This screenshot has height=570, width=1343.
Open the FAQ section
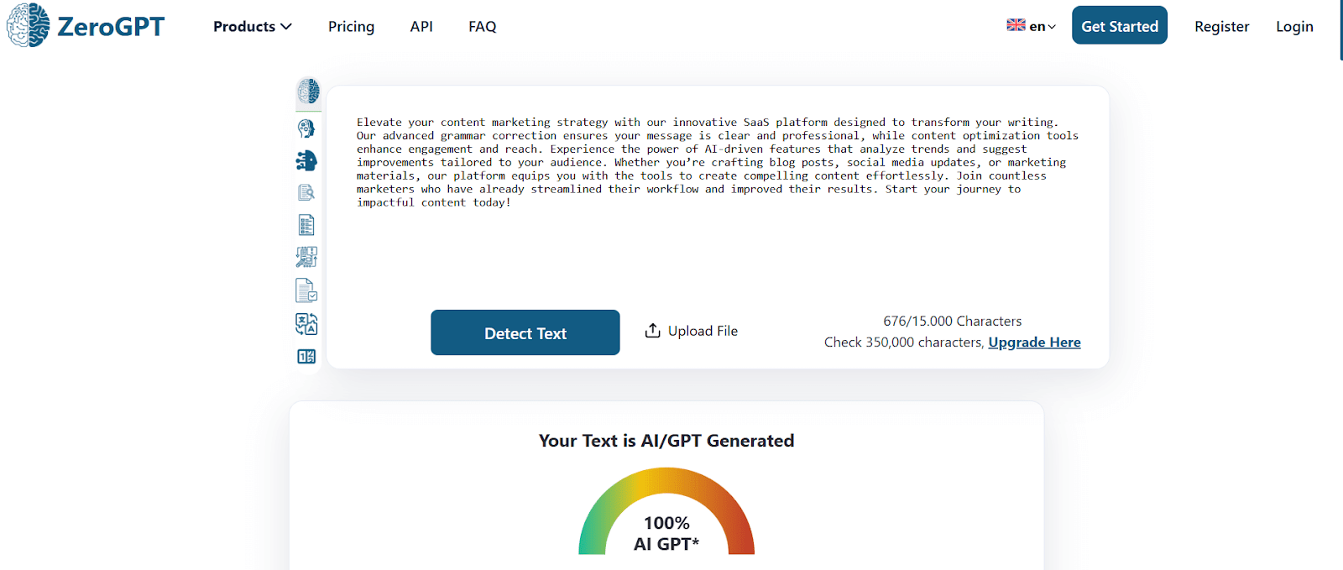(x=482, y=26)
